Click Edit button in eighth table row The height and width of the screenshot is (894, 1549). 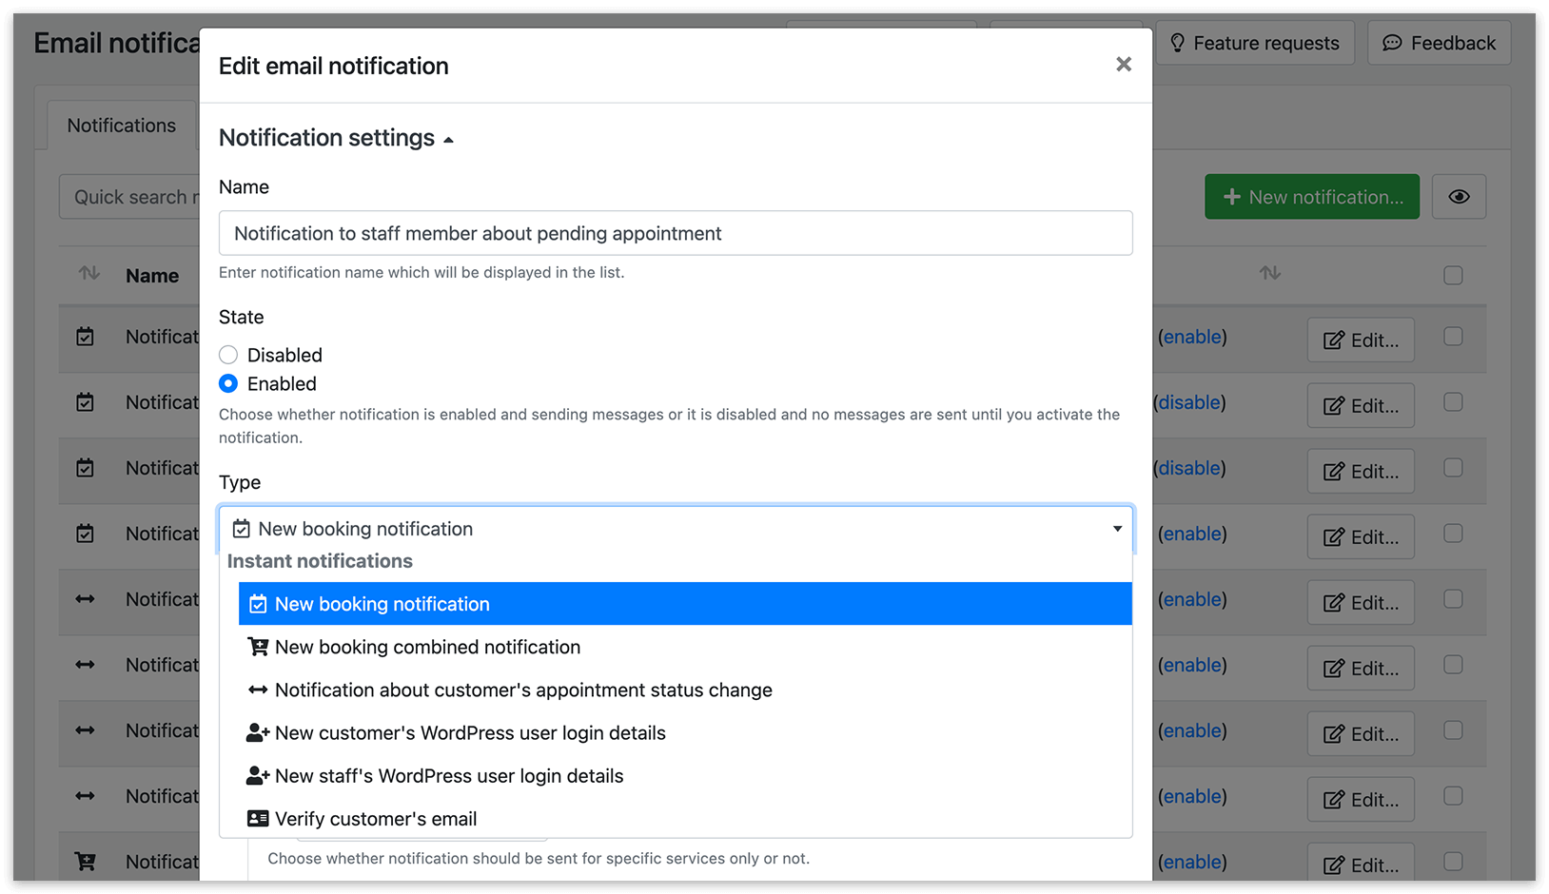(x=1361, y=799)
